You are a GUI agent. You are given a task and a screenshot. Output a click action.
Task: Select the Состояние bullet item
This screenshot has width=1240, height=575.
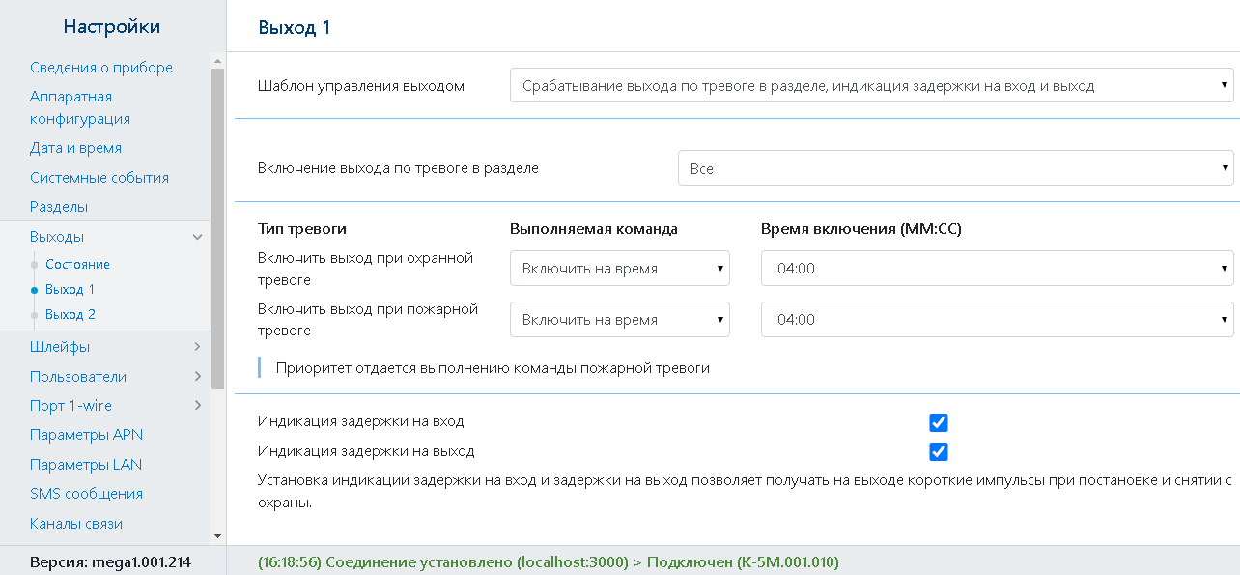click(77, 264)
